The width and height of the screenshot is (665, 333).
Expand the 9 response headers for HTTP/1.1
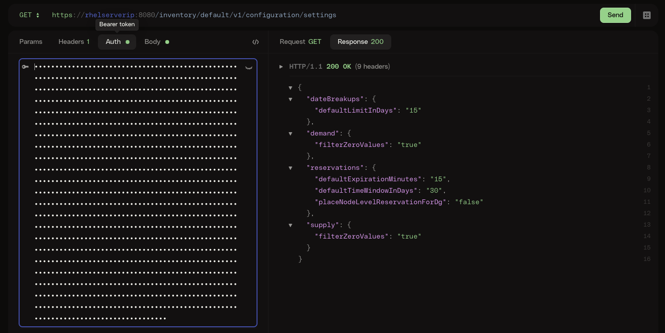click(x=282, y=67)
